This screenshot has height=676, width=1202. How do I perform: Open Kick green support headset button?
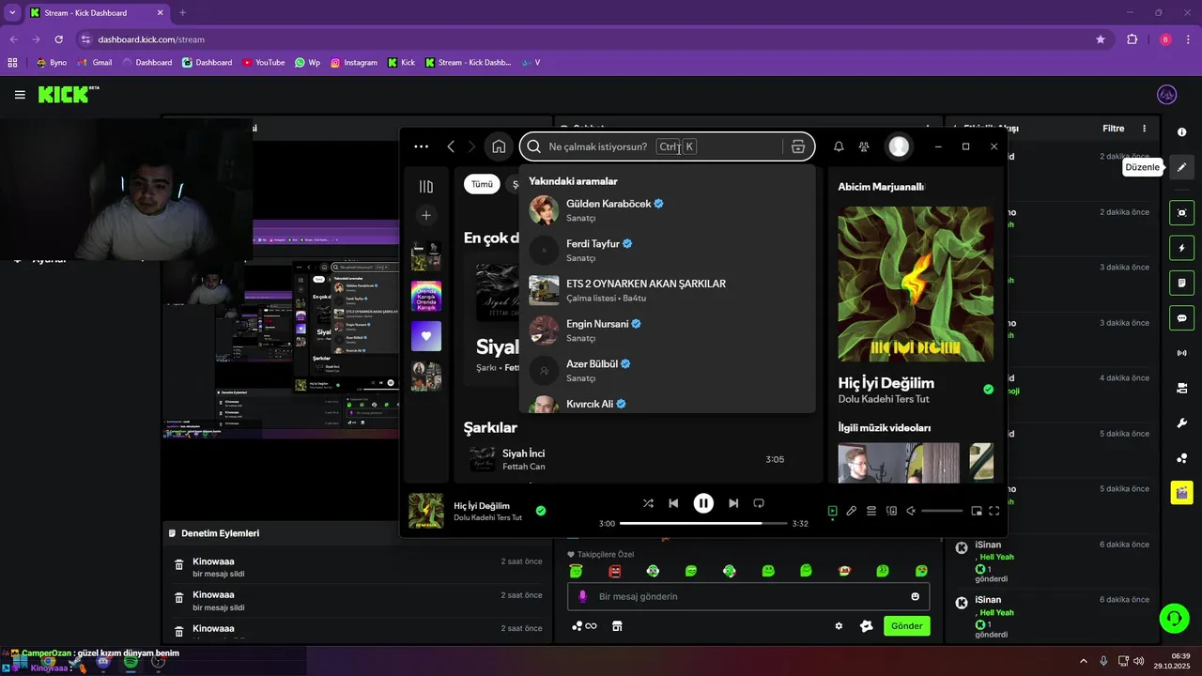click(x=1174, y=618)
